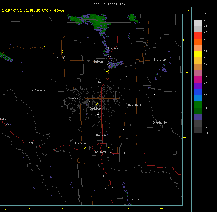217x212 pixels.
Task: Click the violet 36-39 dBZ swatch
Action: point(198,86)
